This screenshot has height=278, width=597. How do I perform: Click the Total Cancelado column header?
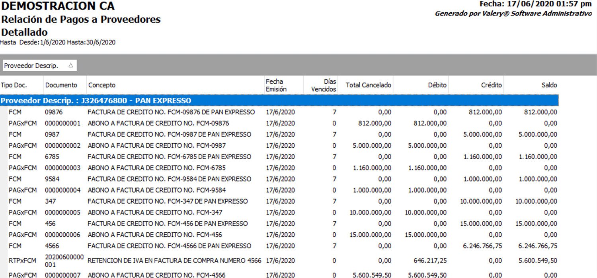[369, 85]
